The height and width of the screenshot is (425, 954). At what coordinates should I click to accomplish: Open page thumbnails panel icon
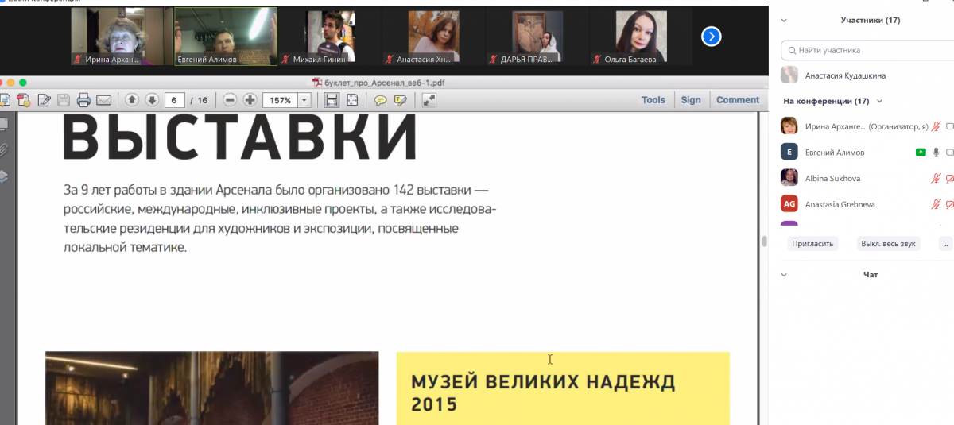point(3,123)
